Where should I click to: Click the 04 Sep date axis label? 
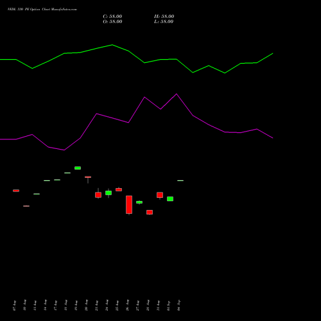pos(179,306)
